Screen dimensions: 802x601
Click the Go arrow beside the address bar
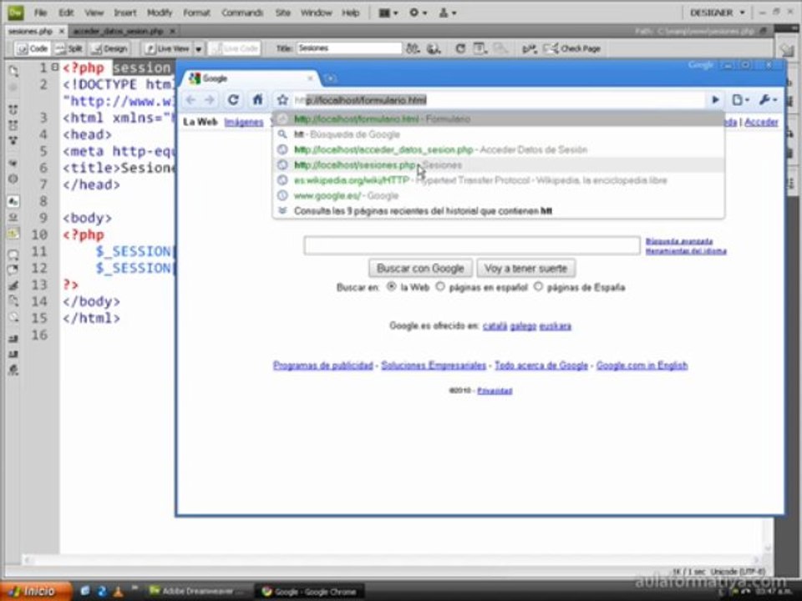click(x=715, y=100)
